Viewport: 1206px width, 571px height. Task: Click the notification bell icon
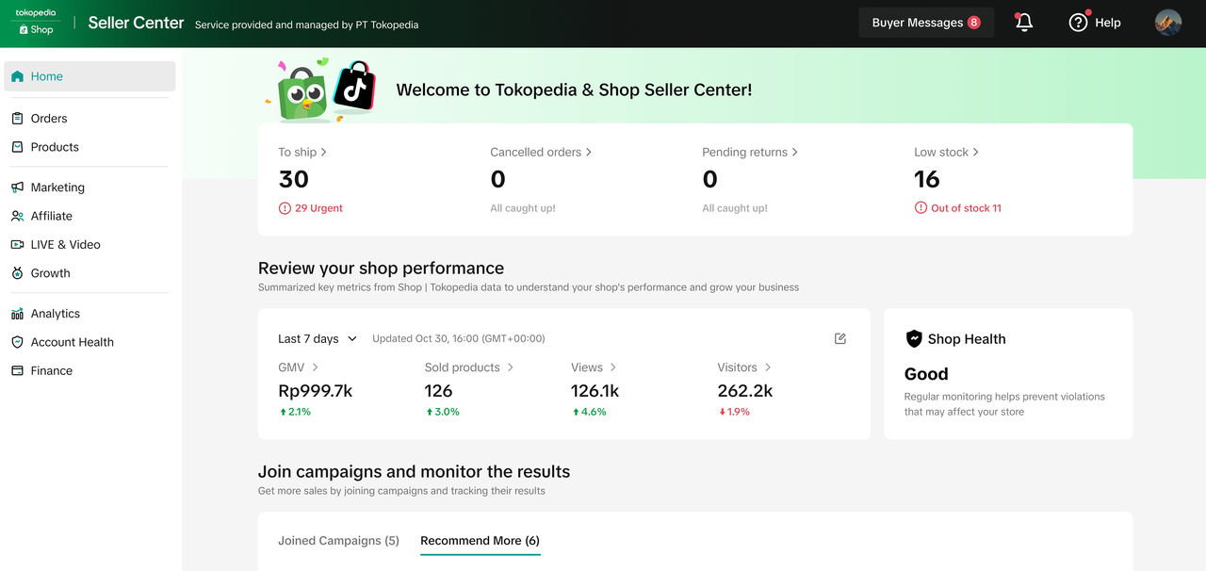tap(1024, 23)
